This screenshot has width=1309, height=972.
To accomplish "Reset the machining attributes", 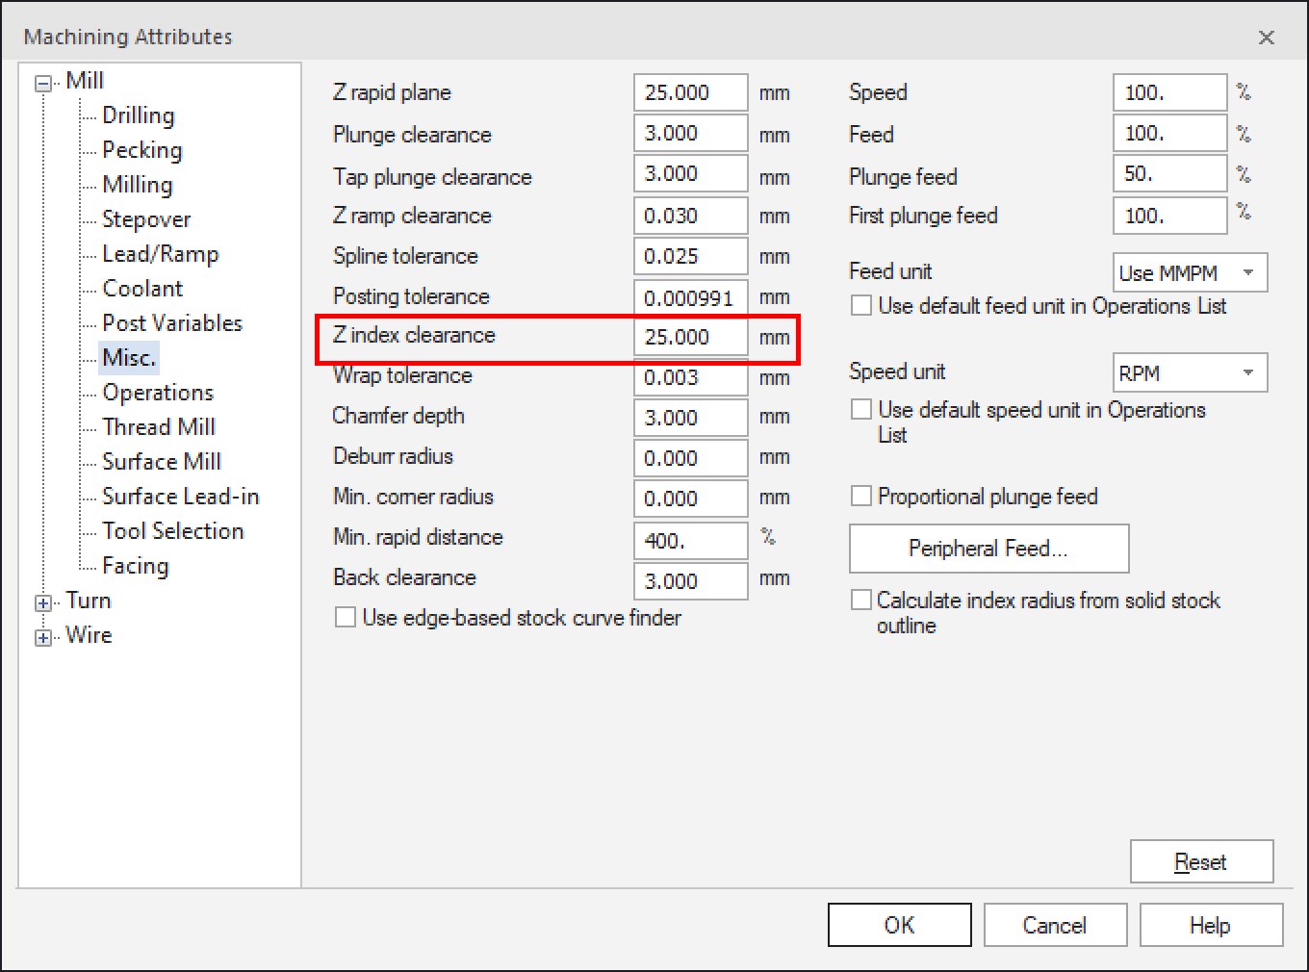I will pyautogui.click(x=1200, y=860).
